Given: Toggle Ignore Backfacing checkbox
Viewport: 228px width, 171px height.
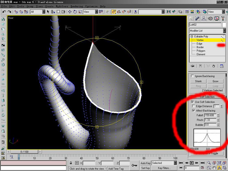Looking at the screenshot, I should (192, 76).
